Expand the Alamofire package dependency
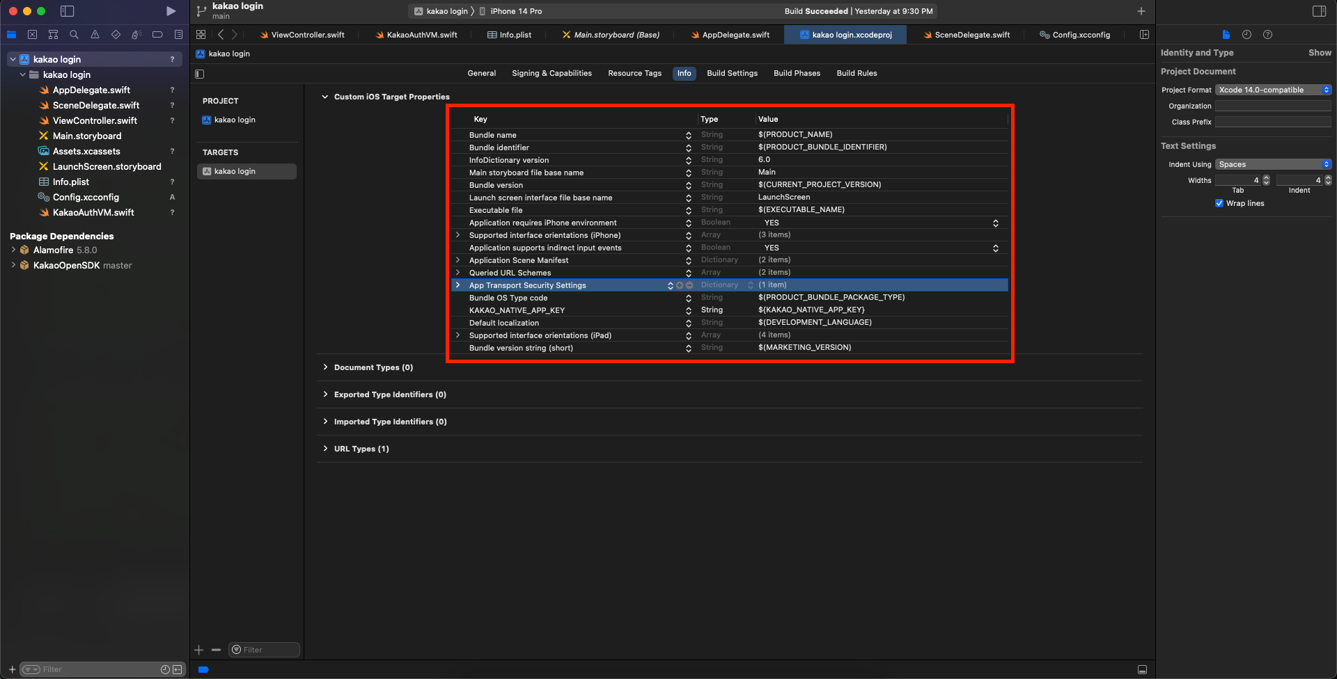The height and width of the screenshot is (679, 1337). pyautogui.click(x=13, y=250)
